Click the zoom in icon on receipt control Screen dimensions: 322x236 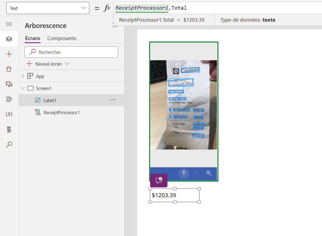[x=209, y=173]
